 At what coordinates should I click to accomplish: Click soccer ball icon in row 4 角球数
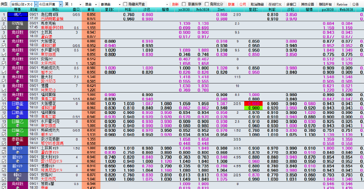pyautogui.click(x=17, y=46)
